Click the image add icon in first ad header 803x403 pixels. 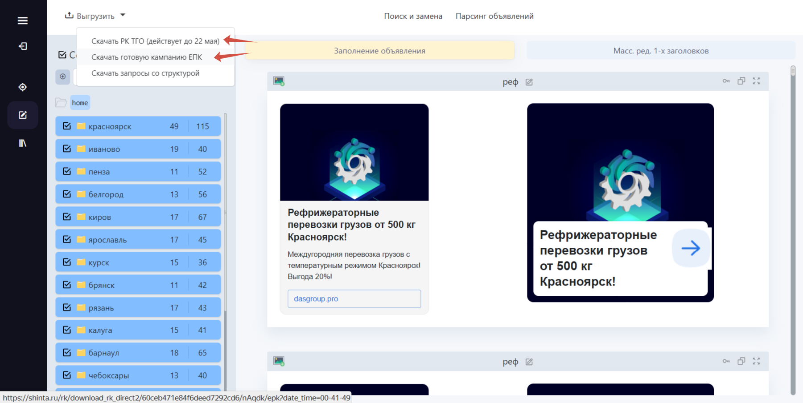(279, 81)
